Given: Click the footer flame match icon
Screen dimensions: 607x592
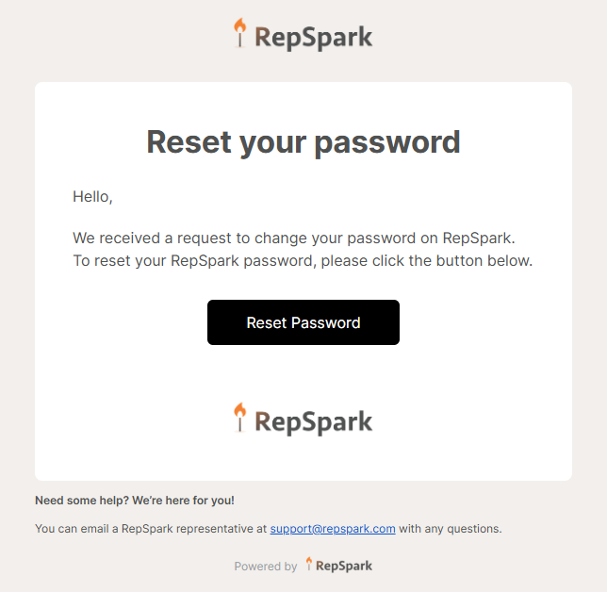Looking at the screenshot, I should click(x=309, y=564).
